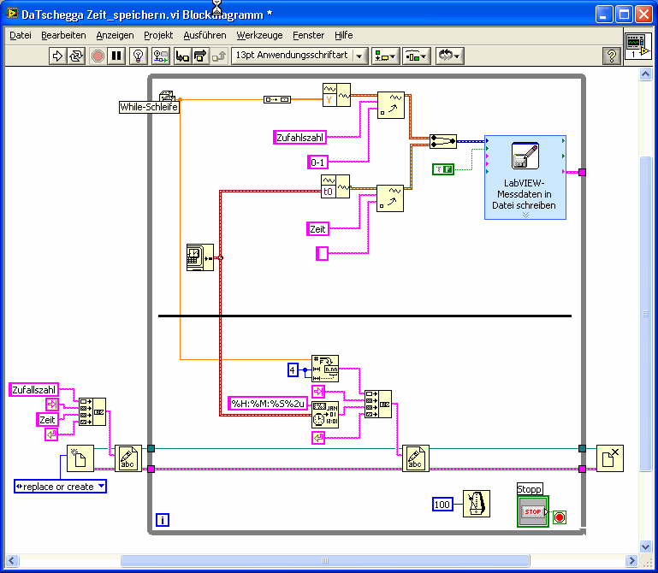Click the loop condition stop terminal

[560, 517]
